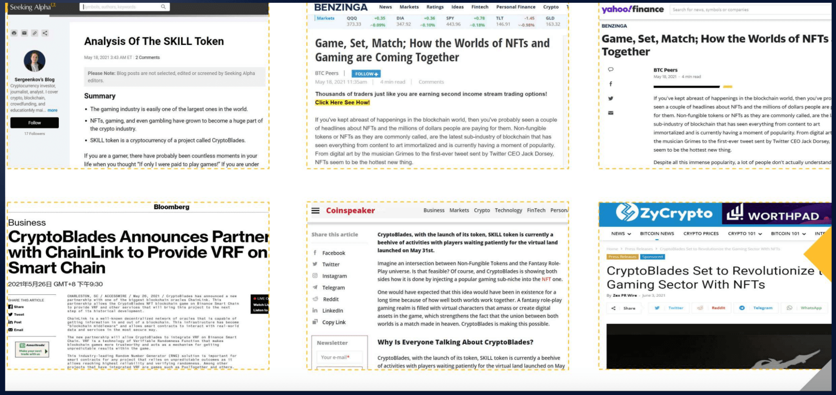Click the SPY ticker quote in Benzinga bar
The width and height of the screenshot is (836, 395).
465,21
